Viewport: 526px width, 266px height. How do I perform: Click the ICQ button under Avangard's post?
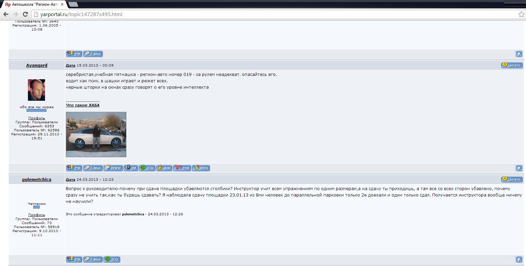click(147, 168)
